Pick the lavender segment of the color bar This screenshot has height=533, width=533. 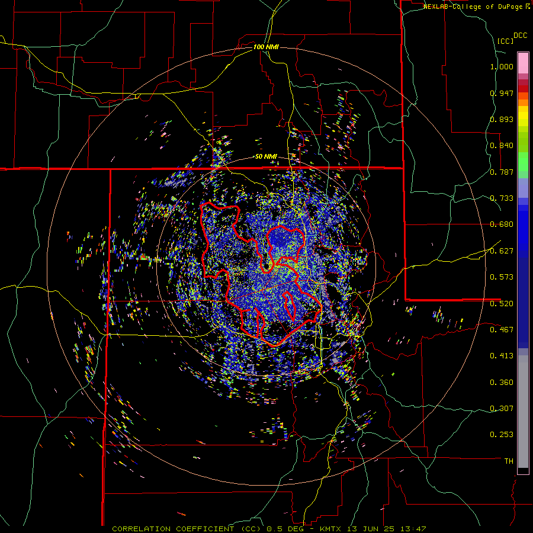(523, 188)
